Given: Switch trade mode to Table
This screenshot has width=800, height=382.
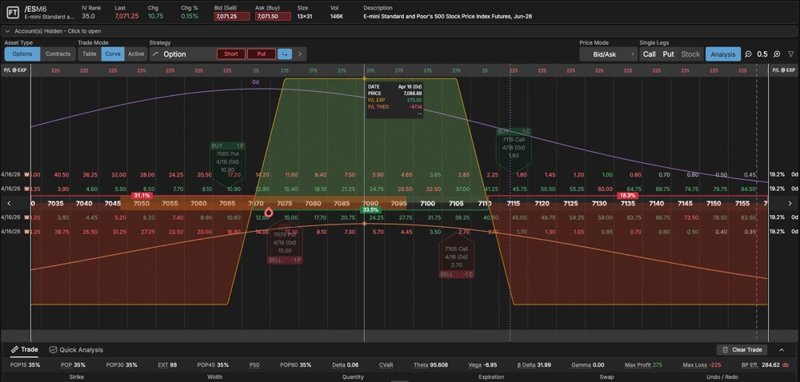Looking at the screenshot, I should (90, 54).
